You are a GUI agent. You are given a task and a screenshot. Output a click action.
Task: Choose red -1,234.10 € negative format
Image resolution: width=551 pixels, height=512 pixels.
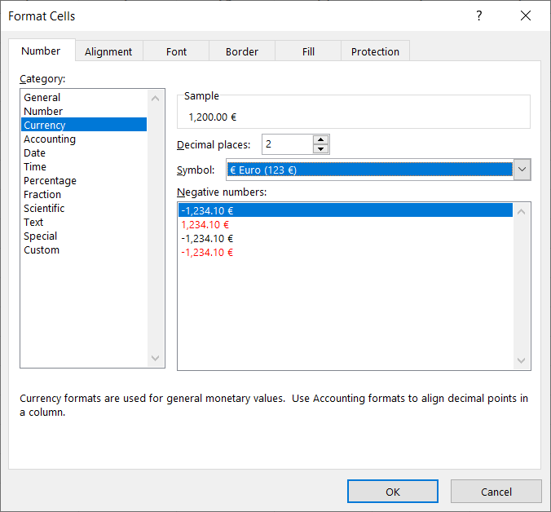[x=207, y=252]
